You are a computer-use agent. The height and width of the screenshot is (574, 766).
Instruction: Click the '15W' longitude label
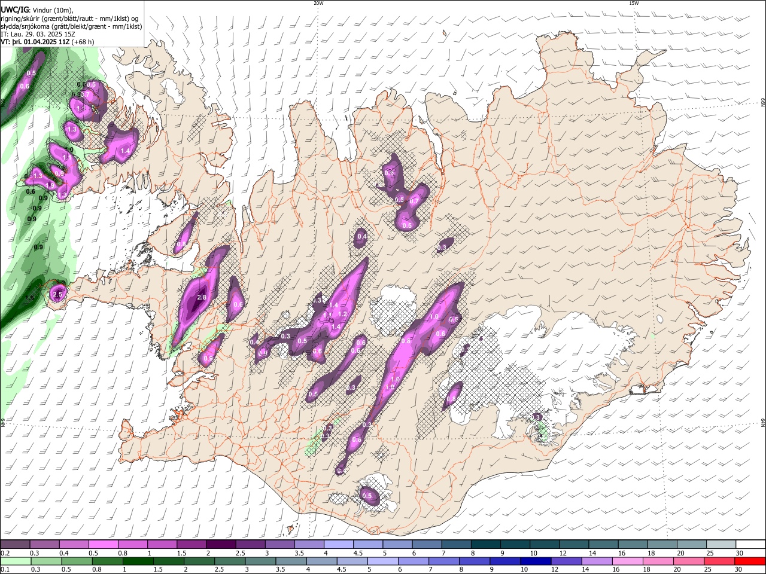(634, 3)
